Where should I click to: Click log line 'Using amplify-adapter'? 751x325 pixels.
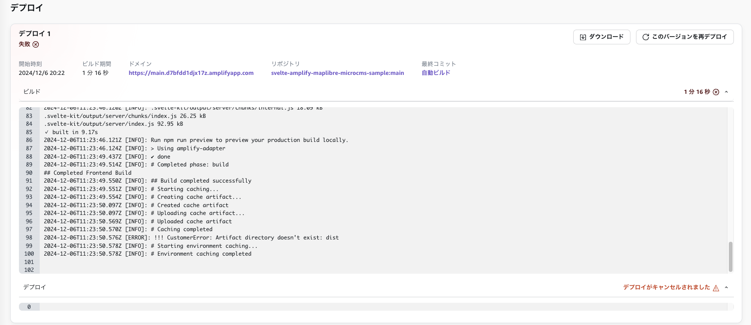[135, 148]
